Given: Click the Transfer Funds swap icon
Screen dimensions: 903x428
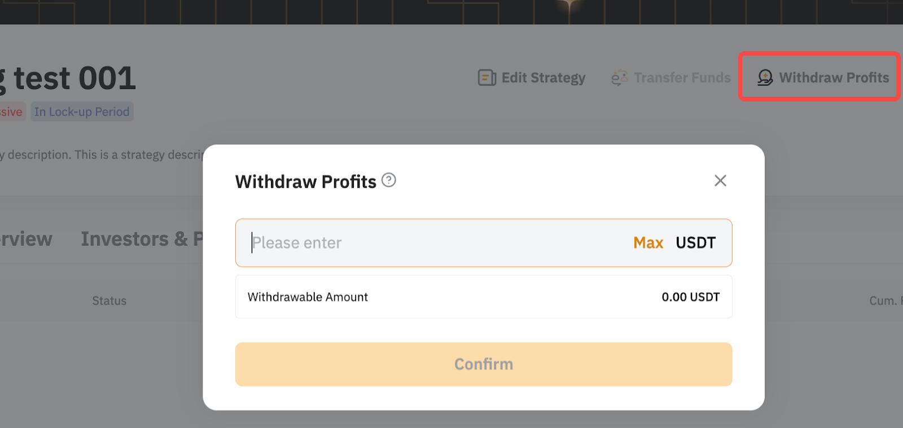Looking at the screenshot, I should click(x=619, y=78).
